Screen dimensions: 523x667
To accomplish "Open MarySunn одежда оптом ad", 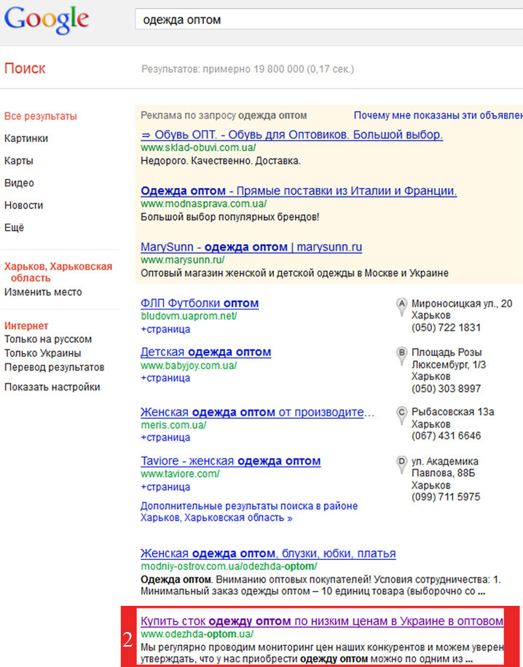I will coord(251,247).
